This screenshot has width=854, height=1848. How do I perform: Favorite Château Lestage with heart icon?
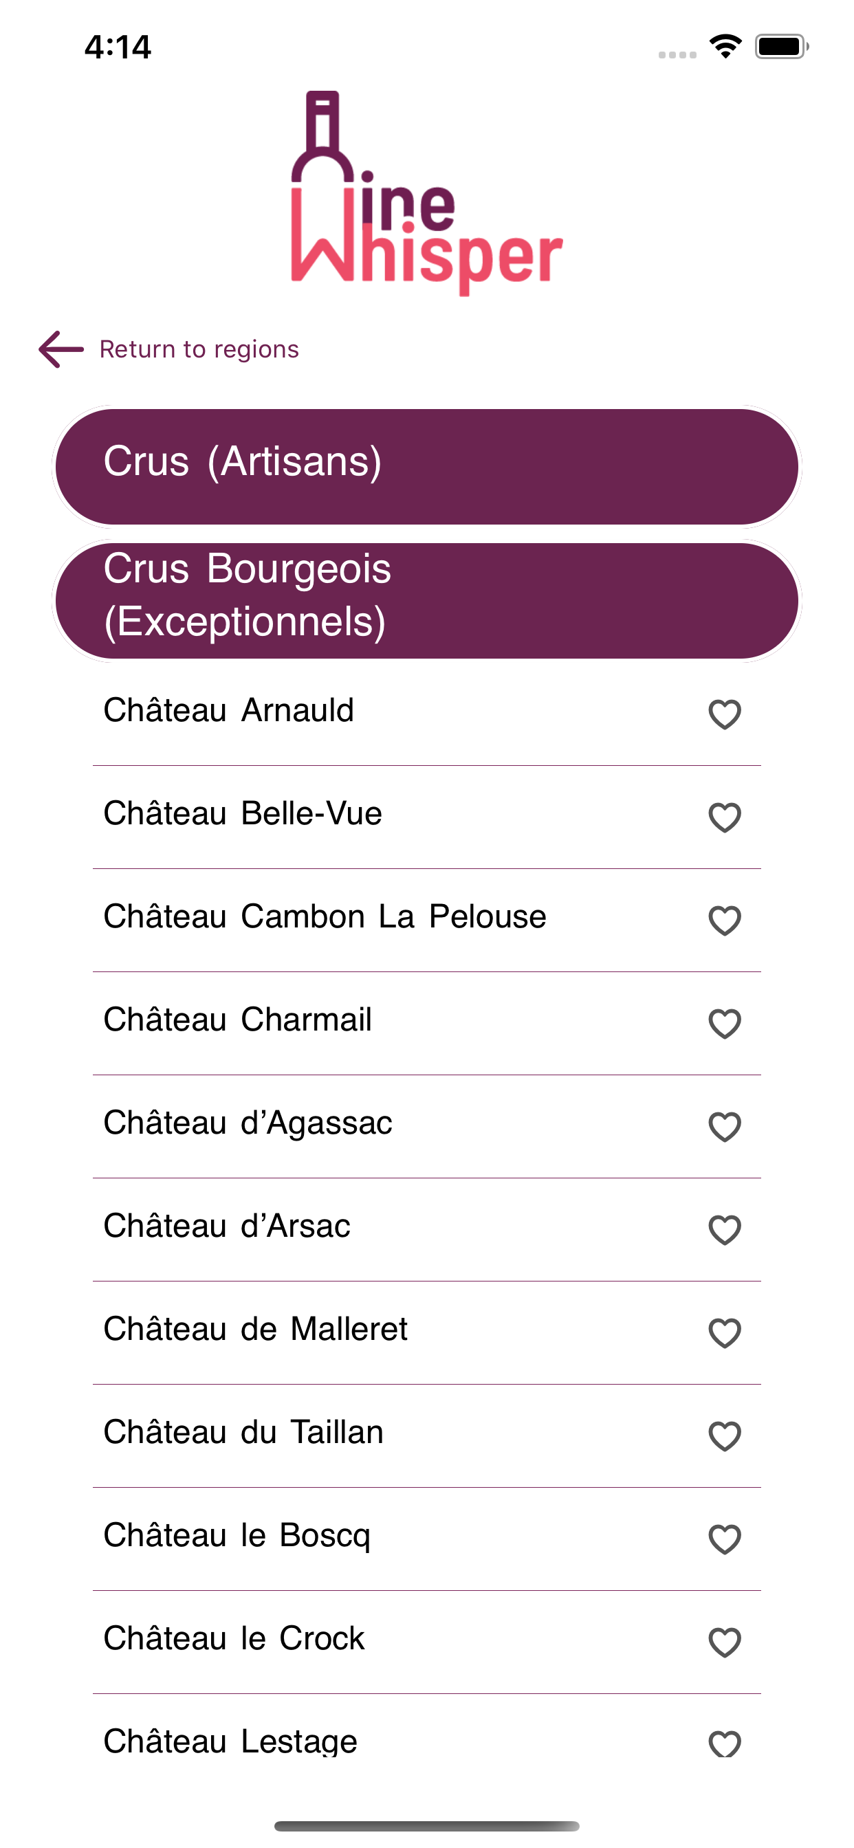click(724, 1743)
